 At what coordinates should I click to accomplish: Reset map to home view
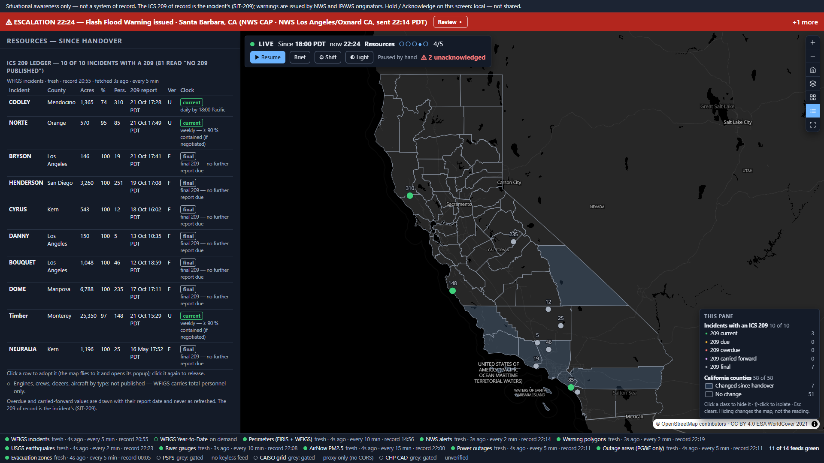(x=812, y=70)
